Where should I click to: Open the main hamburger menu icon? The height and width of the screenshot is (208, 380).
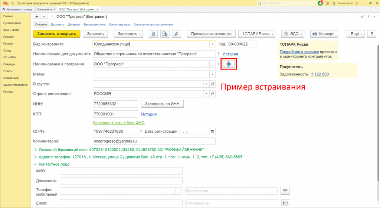click(x=13, y=3)
